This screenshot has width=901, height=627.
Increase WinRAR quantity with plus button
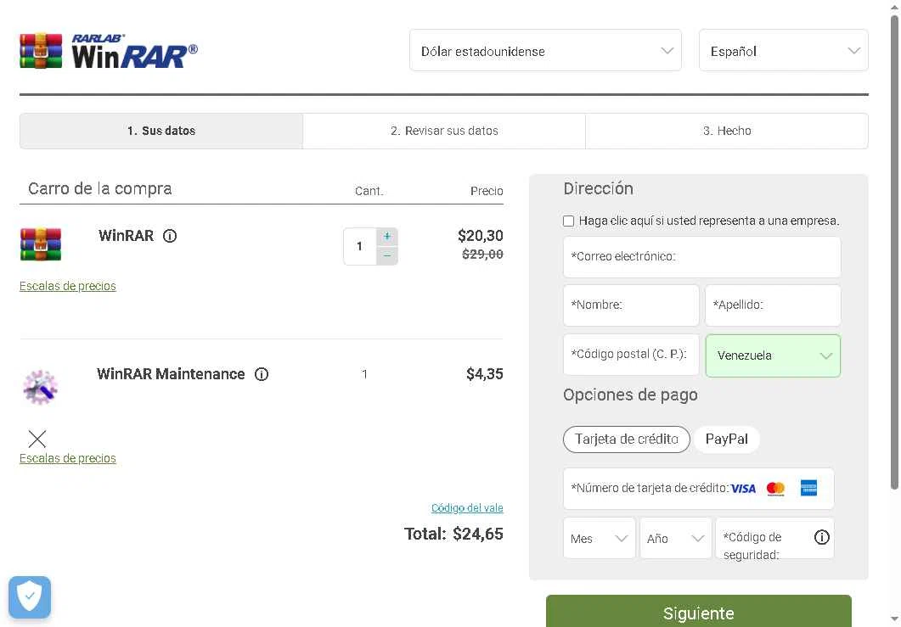[386, 237]
